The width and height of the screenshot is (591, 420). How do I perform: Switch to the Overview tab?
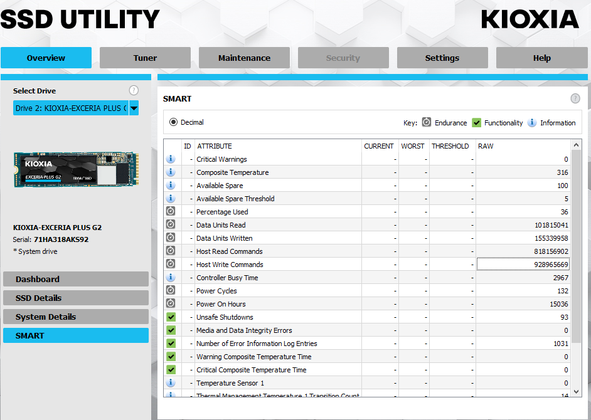click(46, 58)
